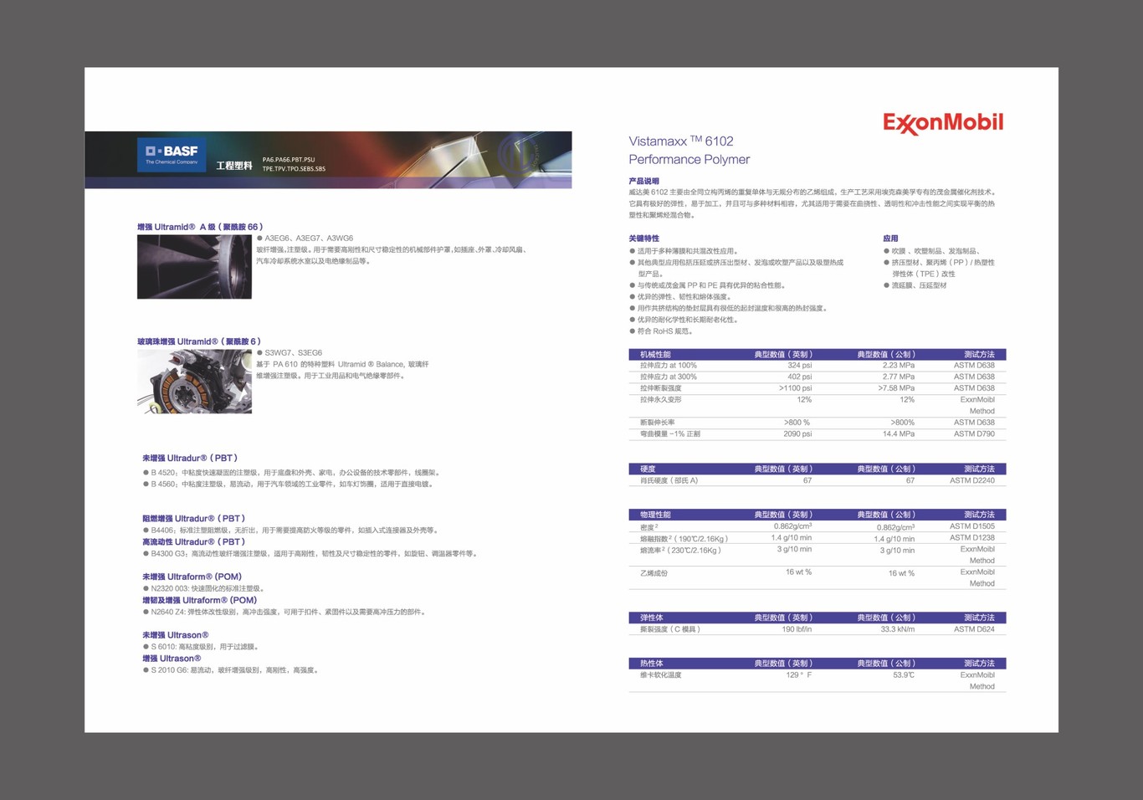Click the ExxonMobil logo
Image resolution: width=1143 pixels, height=800 pixels.
[943, 123]
